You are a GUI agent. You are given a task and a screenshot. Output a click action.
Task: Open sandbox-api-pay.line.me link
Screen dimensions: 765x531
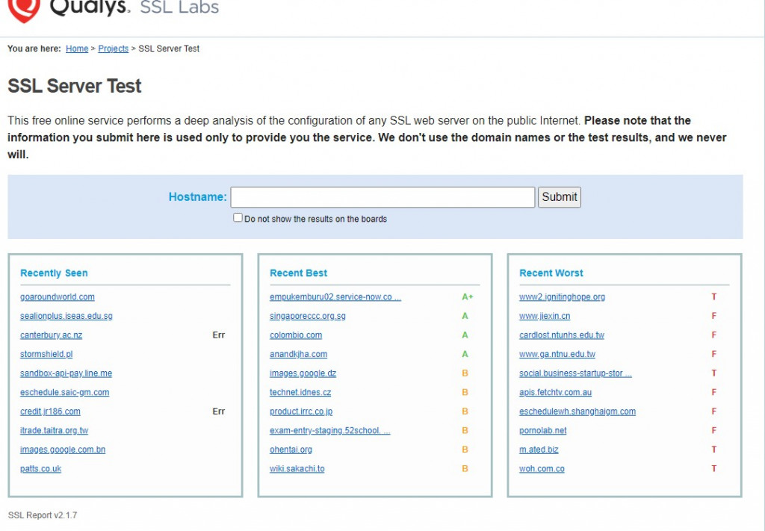click(x=66, y=373)
